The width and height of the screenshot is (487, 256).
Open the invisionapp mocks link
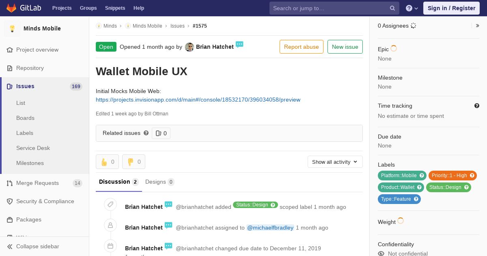point(198,100)
